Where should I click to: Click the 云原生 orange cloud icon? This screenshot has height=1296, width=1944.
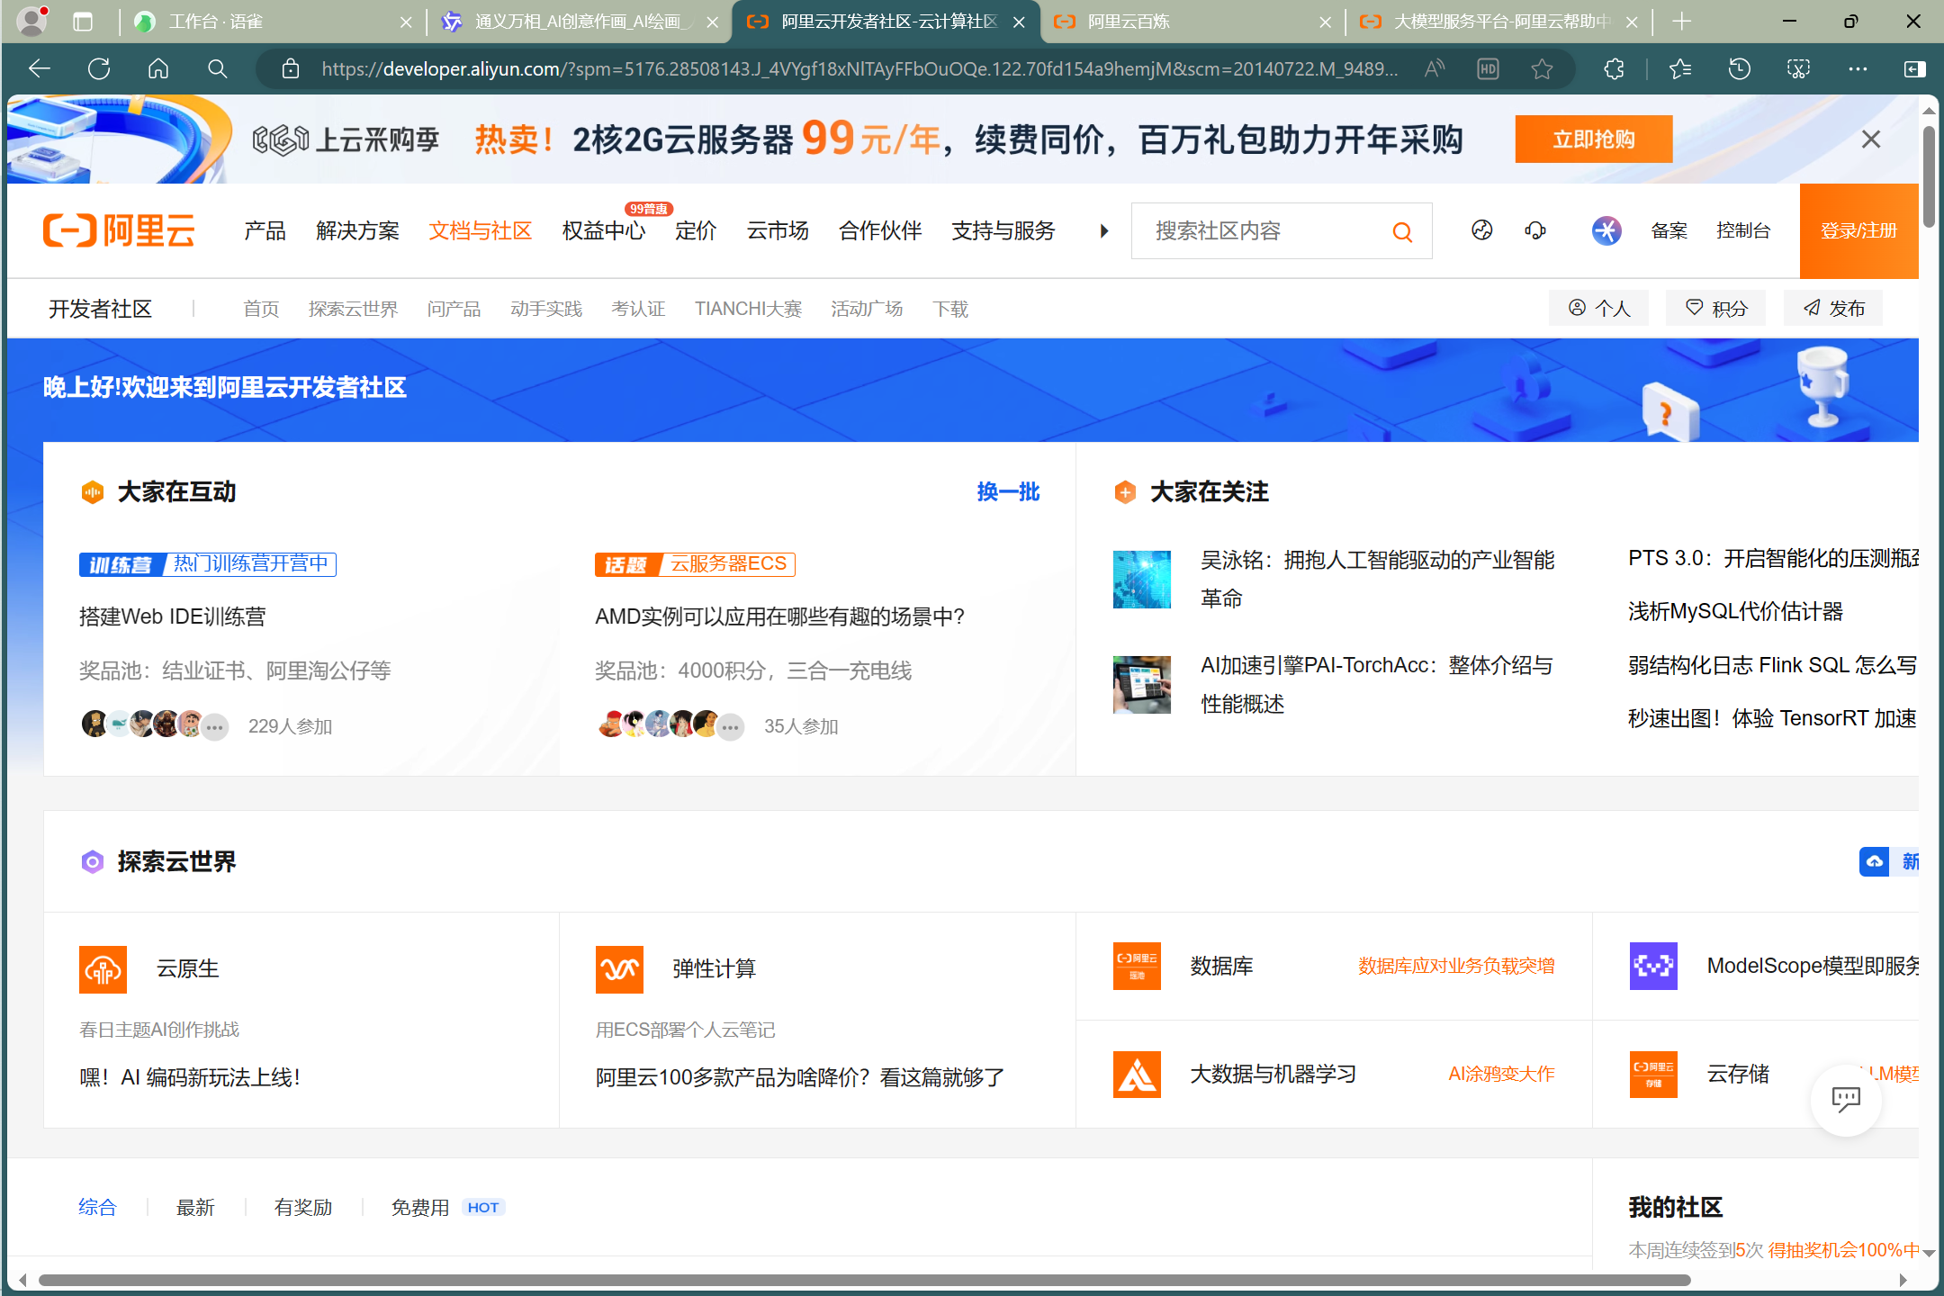click(103, 969)
